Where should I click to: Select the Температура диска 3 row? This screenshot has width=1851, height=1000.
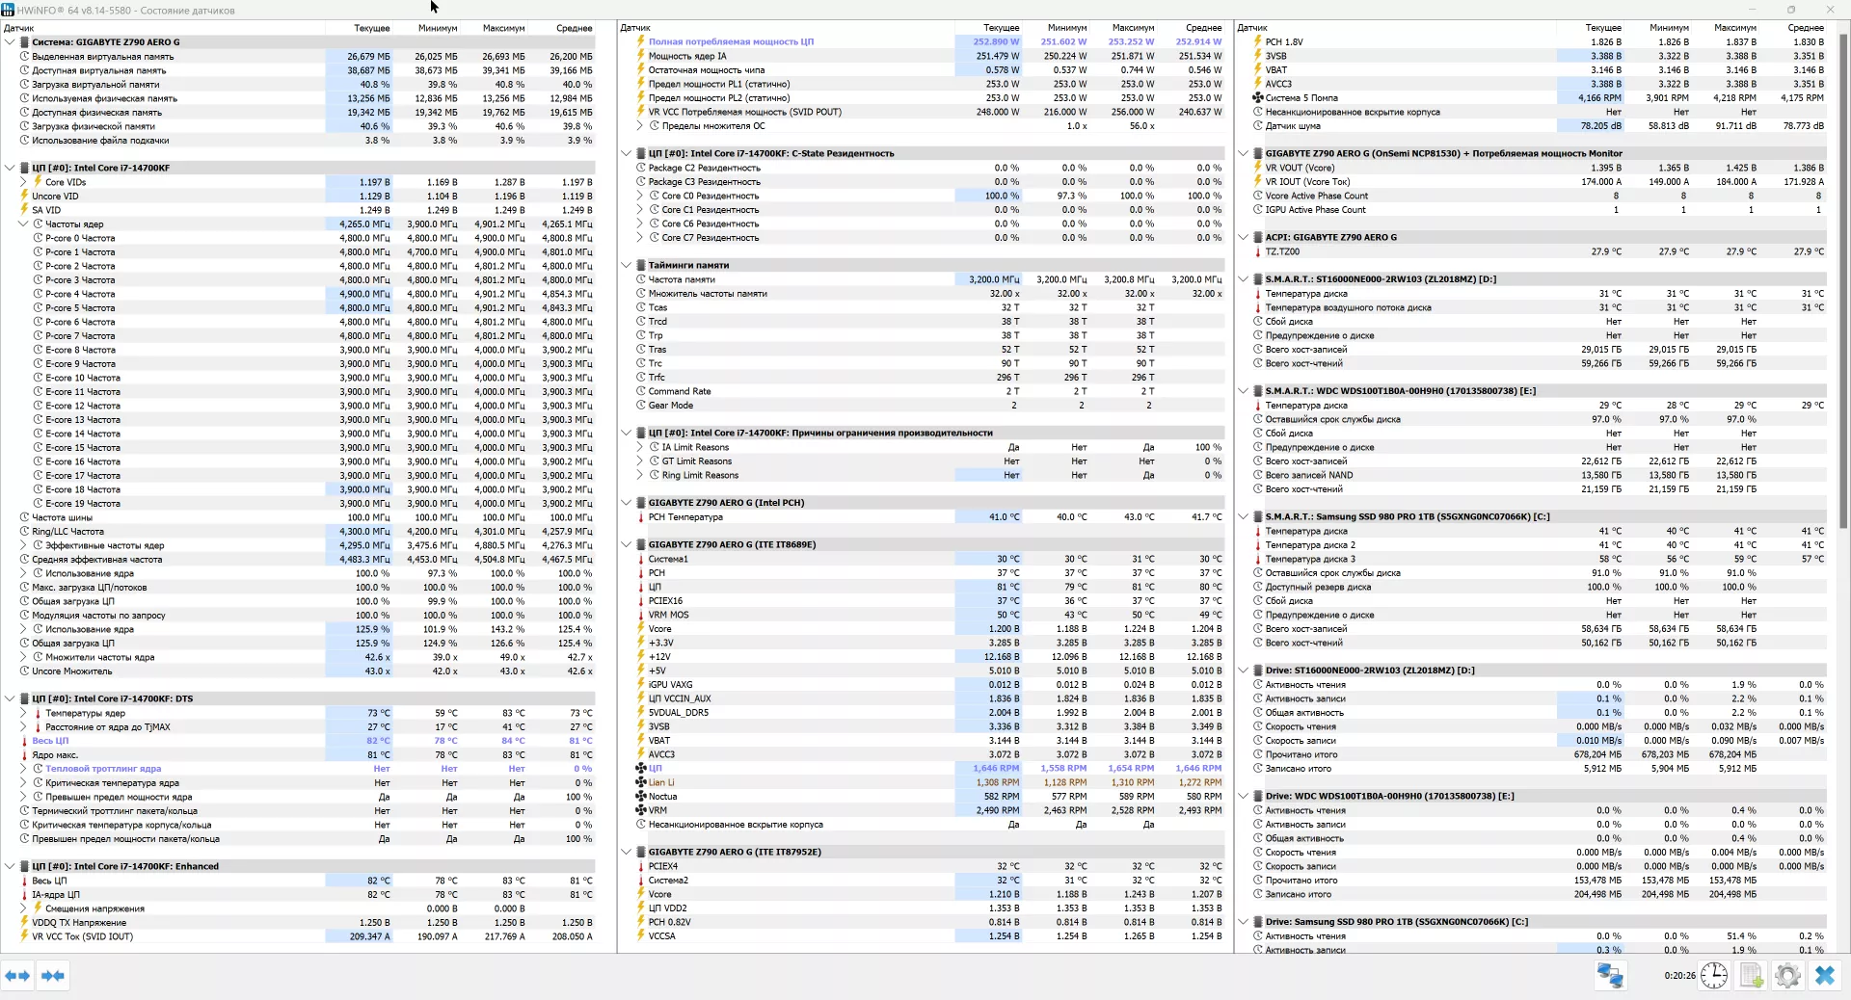[1533, 559]
